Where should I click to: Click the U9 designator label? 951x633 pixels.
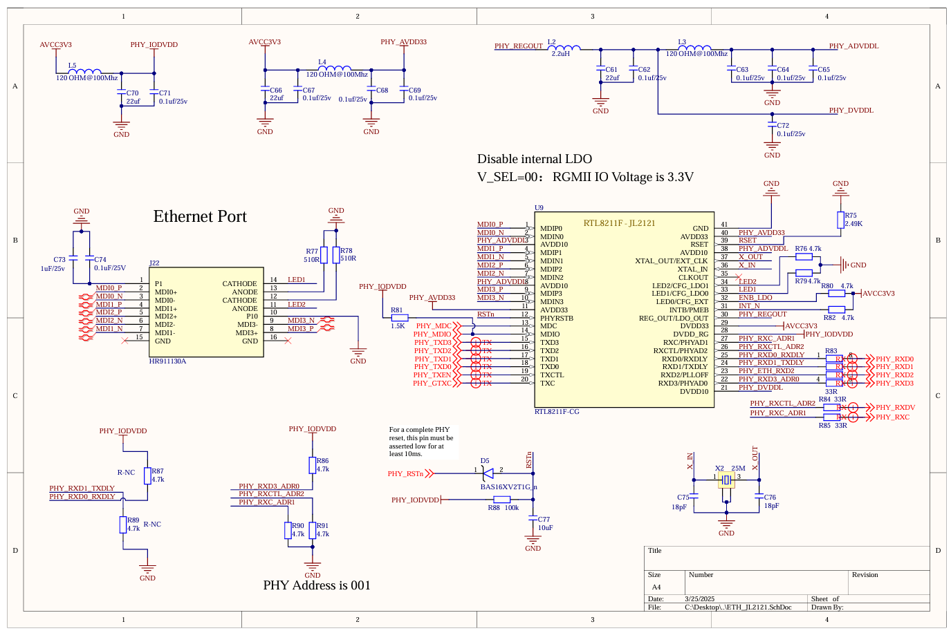click(x=539, y=207)
